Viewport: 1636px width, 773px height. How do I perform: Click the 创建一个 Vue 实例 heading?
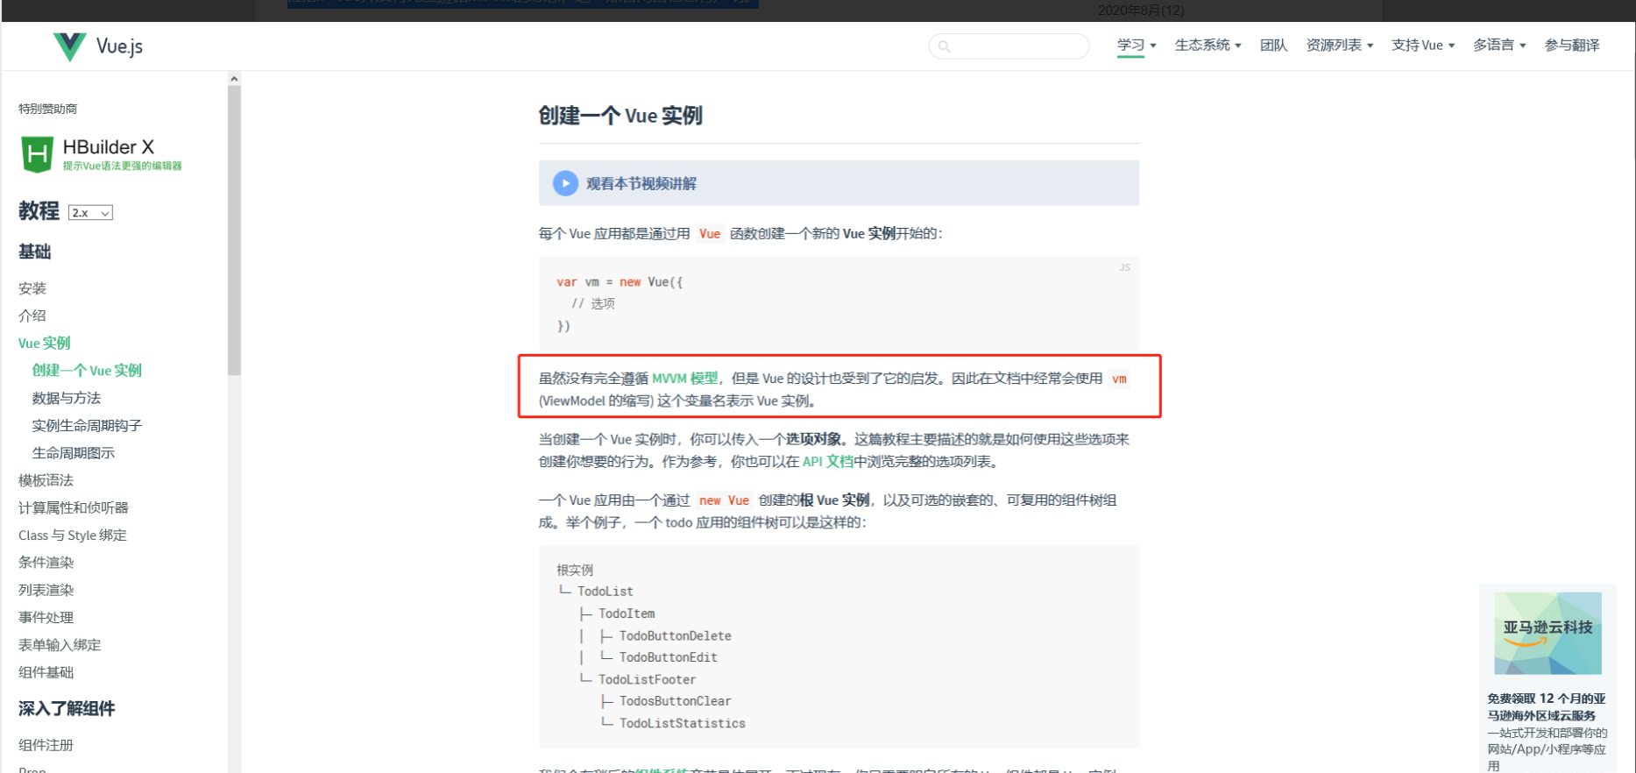(620, 116)
